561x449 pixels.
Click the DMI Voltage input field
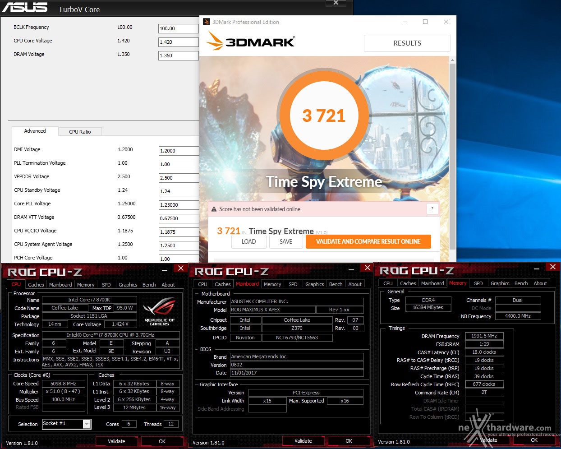[179, 151]
